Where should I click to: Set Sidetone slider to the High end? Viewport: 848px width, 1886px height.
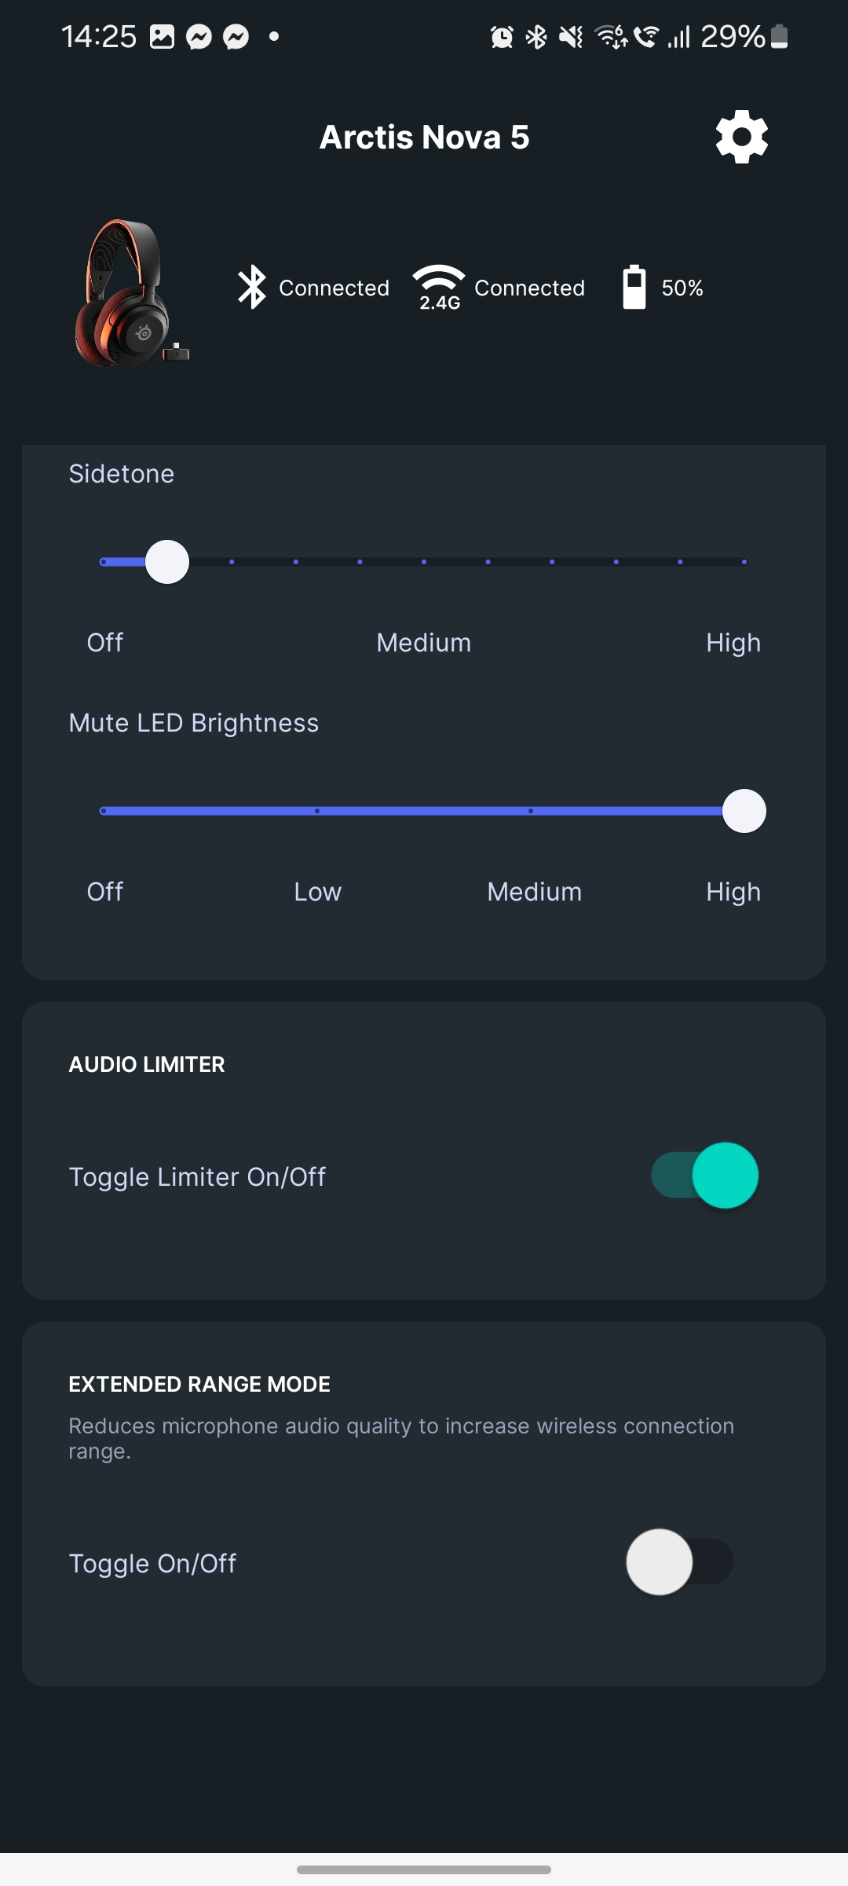point(744,562)
